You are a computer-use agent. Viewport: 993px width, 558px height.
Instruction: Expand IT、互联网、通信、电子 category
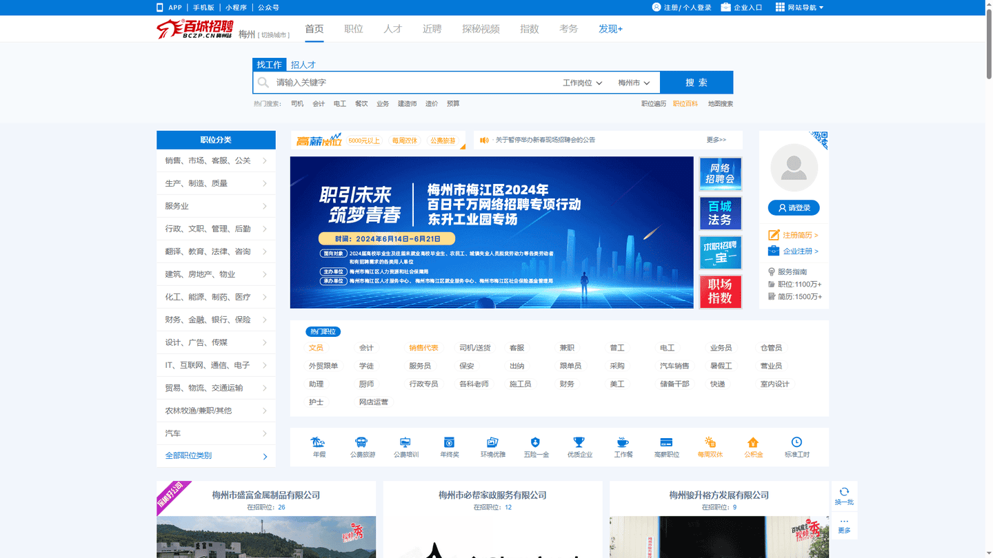[216, 365]
